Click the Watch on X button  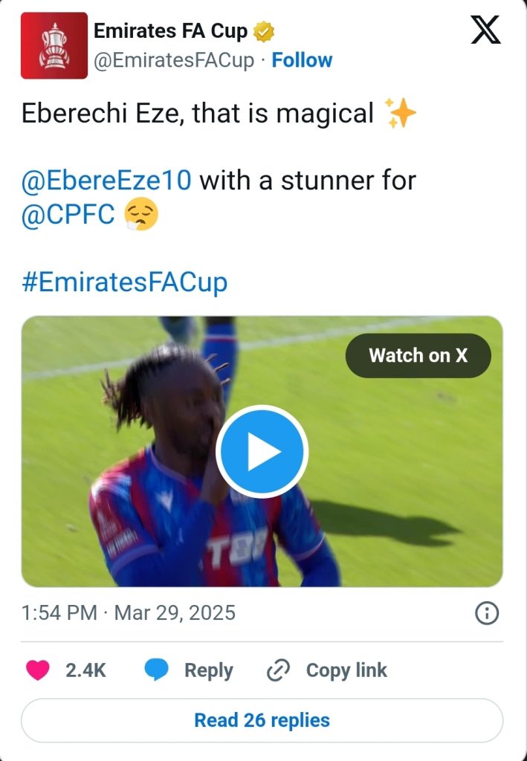coord(418,356)
